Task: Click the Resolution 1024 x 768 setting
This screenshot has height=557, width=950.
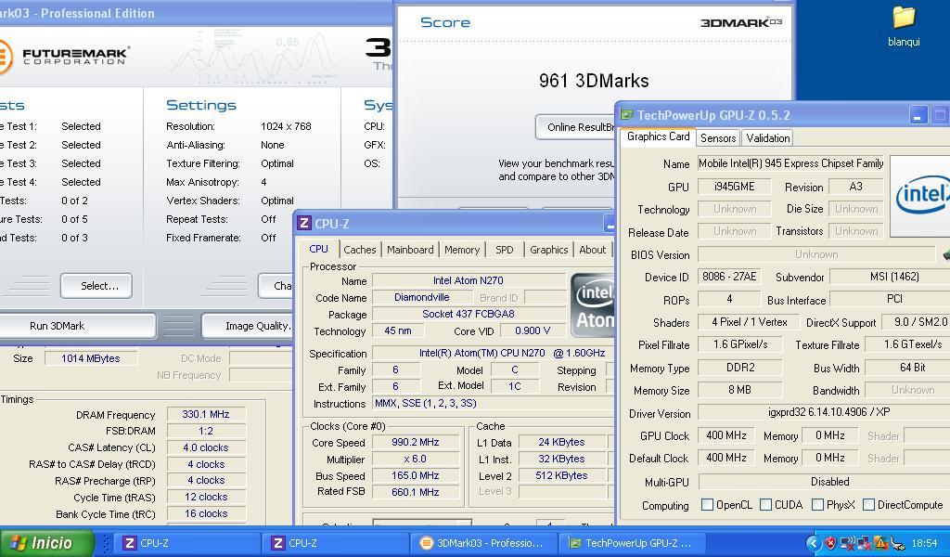Action: point(286,126)
